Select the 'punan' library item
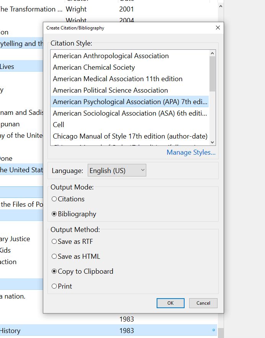The height and width of the screenshot is (338, 265). point(21,124)
